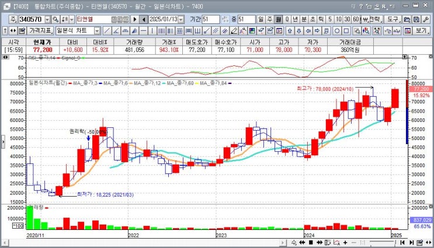Jump to chart start icon
Viewport: 434px width, 248px height.
click(402, 243)
